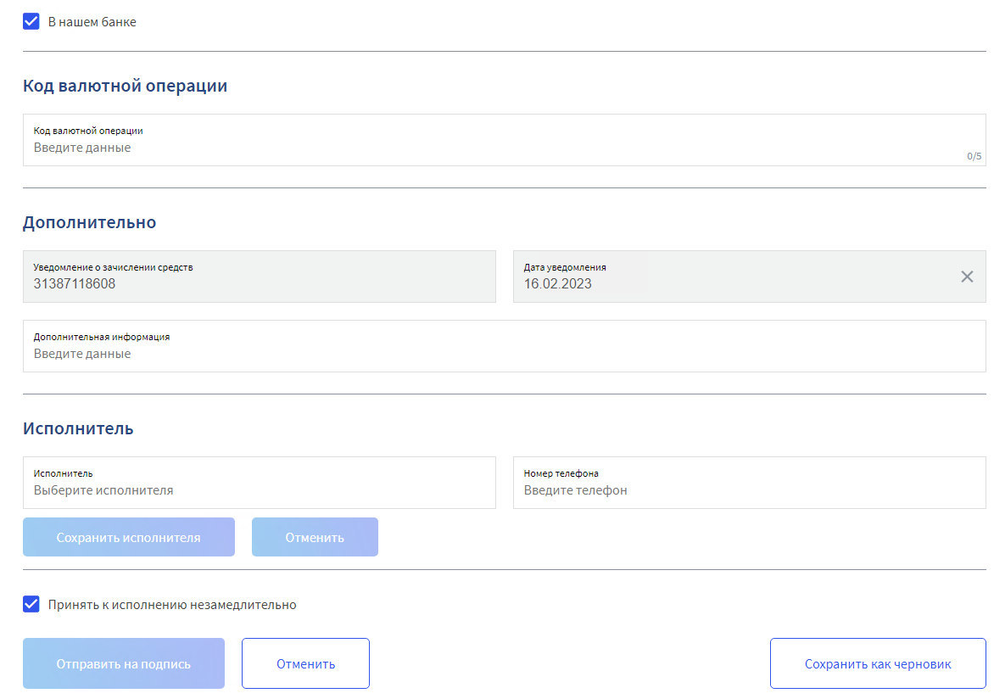Focus the Номер телефона input field
Viewport: 994px width, 699px height.
pyautogui.click(x=749, y=483)
